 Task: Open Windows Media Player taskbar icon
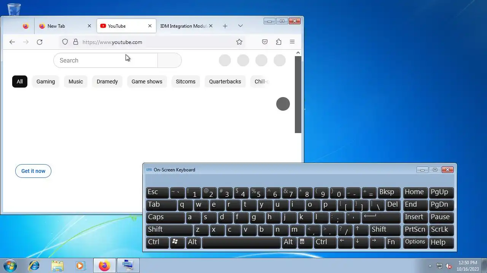(x=80, y=265)
